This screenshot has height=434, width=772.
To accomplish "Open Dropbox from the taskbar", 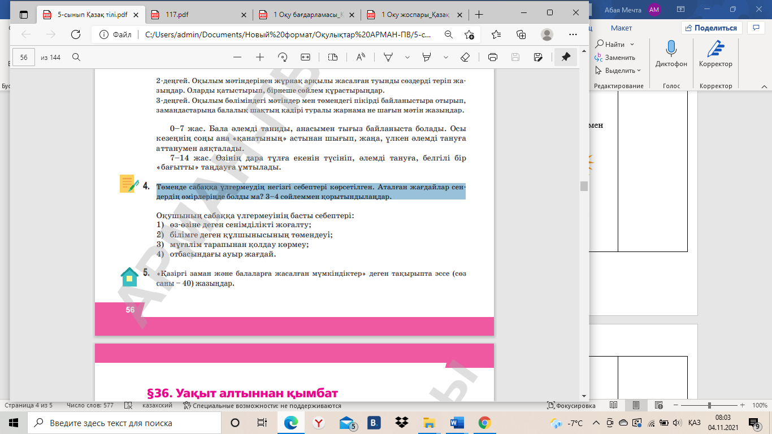I will click(x=402, y=423).
